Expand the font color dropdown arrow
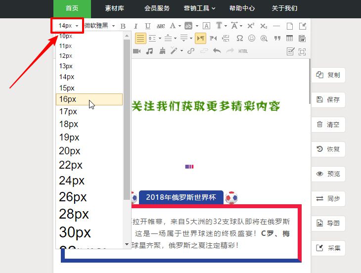This screenshot has width=361, height=273. (180, 26)
